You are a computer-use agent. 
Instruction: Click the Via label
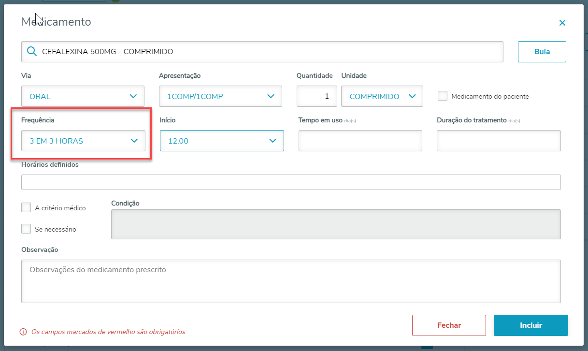26,75
